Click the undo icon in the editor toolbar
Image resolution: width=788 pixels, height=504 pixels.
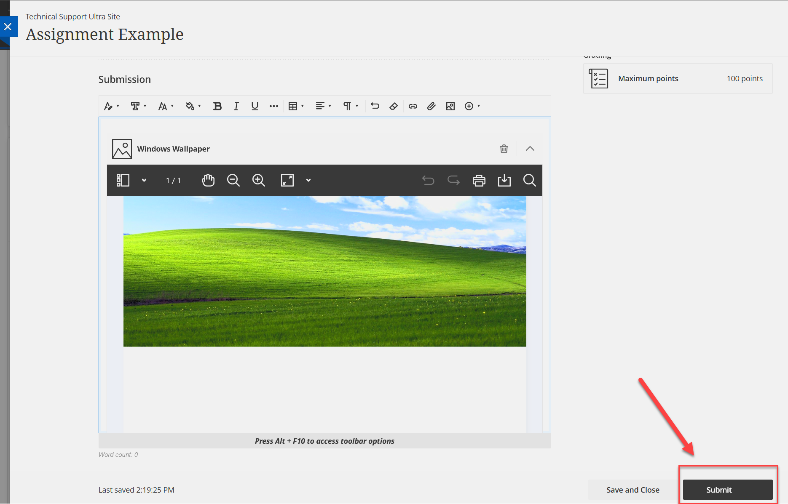375,106
